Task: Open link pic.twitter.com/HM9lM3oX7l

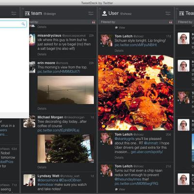Action: click(59, 71)
